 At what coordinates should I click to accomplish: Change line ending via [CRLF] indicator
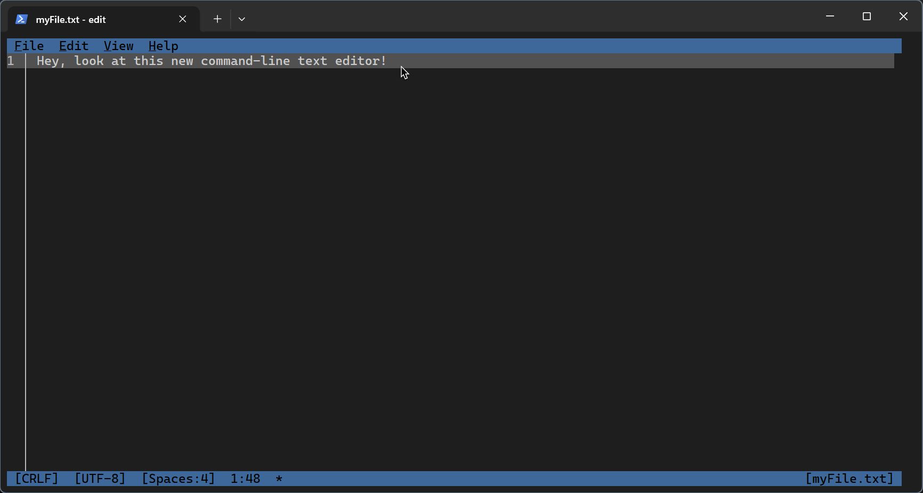[x=37, y=479]
